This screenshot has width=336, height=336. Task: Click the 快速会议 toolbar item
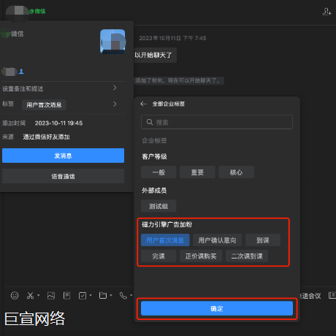tap(310, 296)
